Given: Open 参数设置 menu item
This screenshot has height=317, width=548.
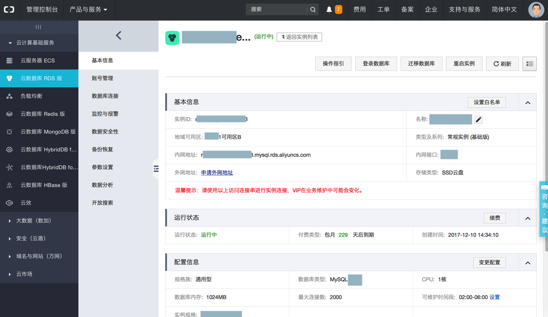Looking at the screenshot, I should [118, 167].
